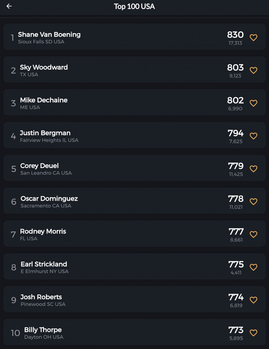Mark Billy Thorpe as favorite
The height and width of the screenshot is (349, 269).
pos(254,333)
